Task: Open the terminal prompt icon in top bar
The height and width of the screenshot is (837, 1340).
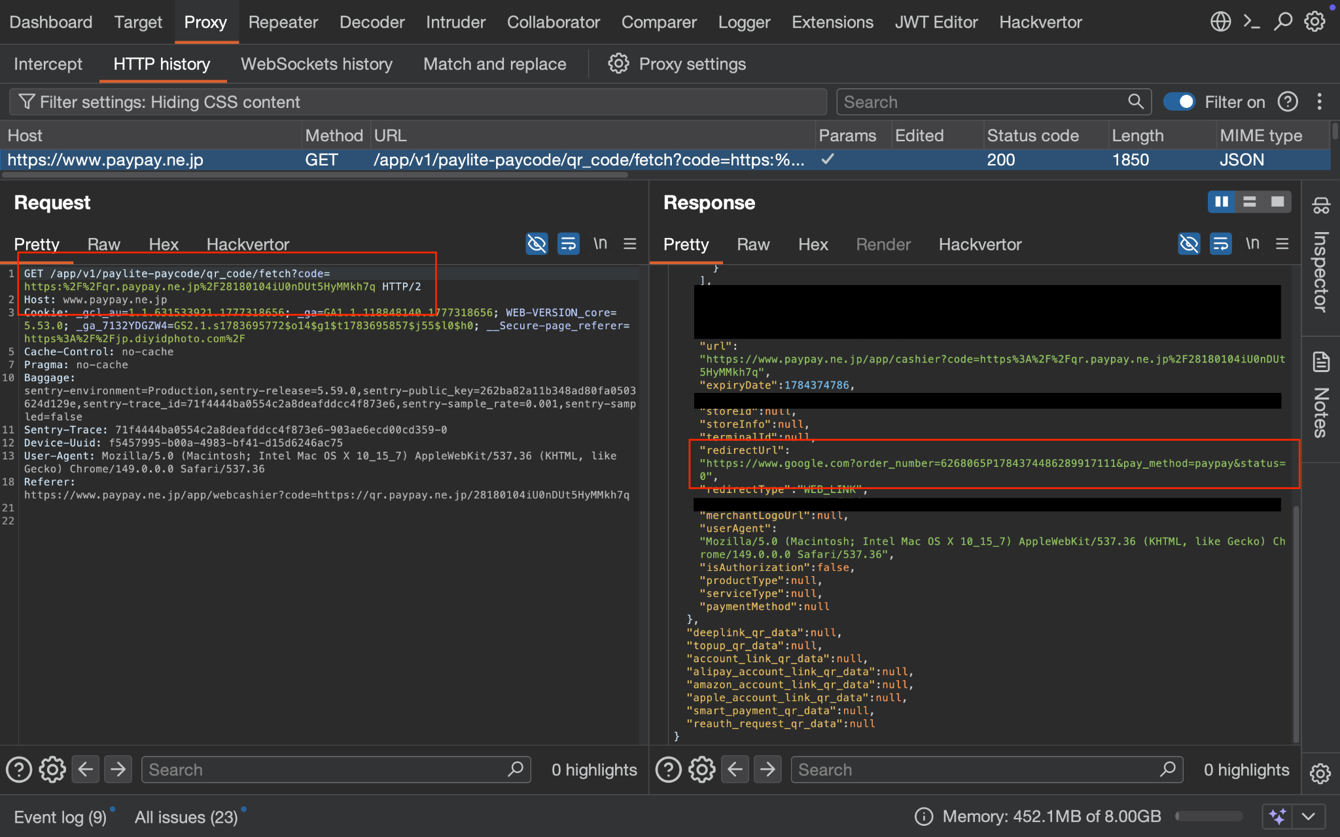Action: pyautogui.click(x=1252, y=22)
